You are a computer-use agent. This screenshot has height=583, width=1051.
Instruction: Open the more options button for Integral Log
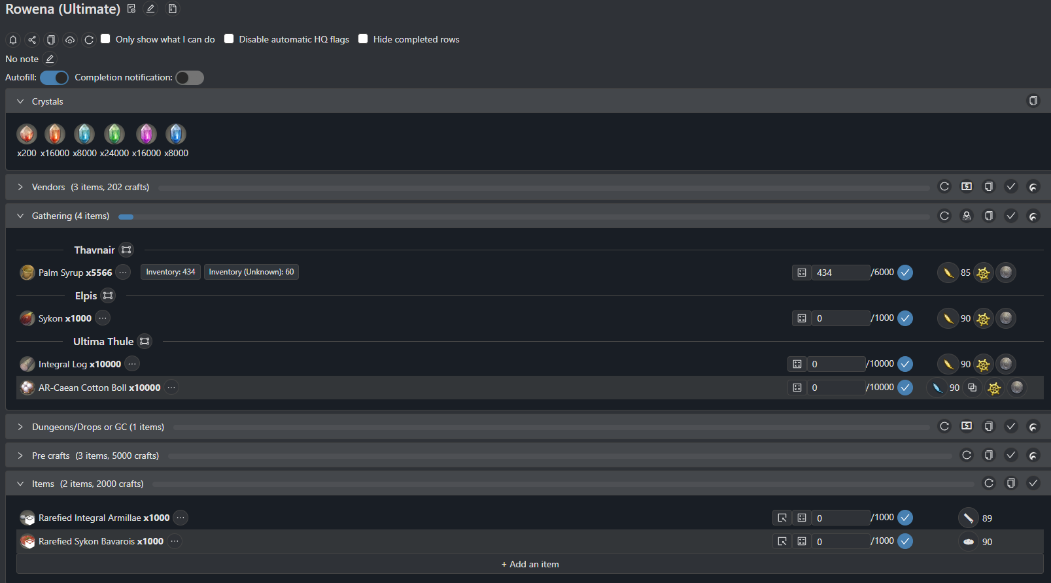132,363
